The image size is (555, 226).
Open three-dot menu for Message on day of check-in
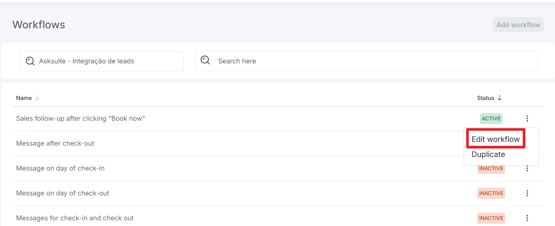(527, 168)
